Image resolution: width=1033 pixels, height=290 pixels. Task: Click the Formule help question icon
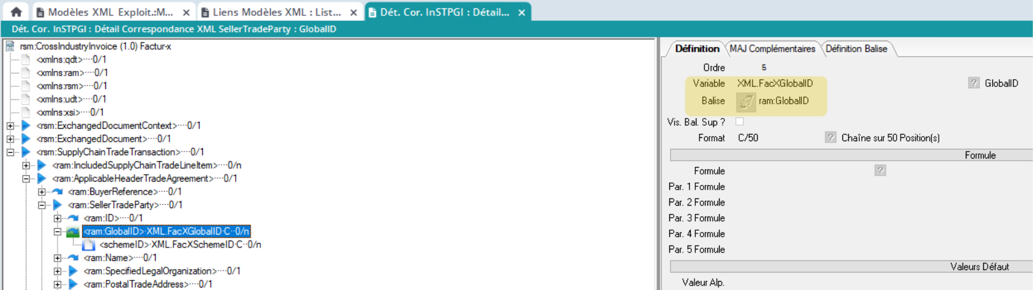[x=880, y=171]
